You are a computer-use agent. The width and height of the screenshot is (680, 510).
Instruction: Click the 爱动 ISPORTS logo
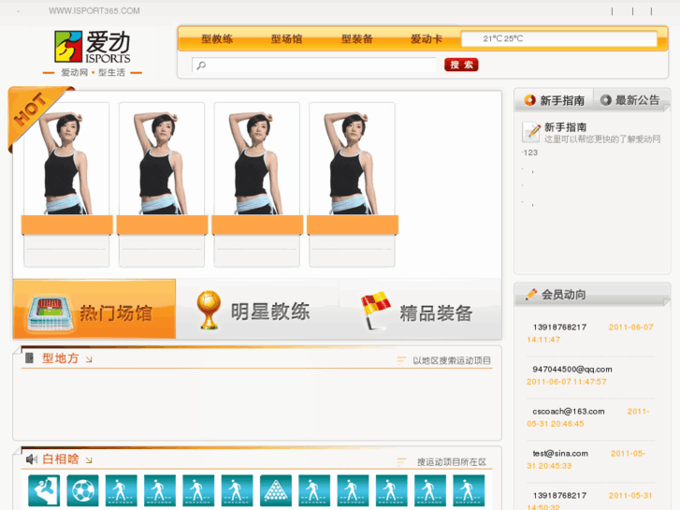tap(93, 47)
